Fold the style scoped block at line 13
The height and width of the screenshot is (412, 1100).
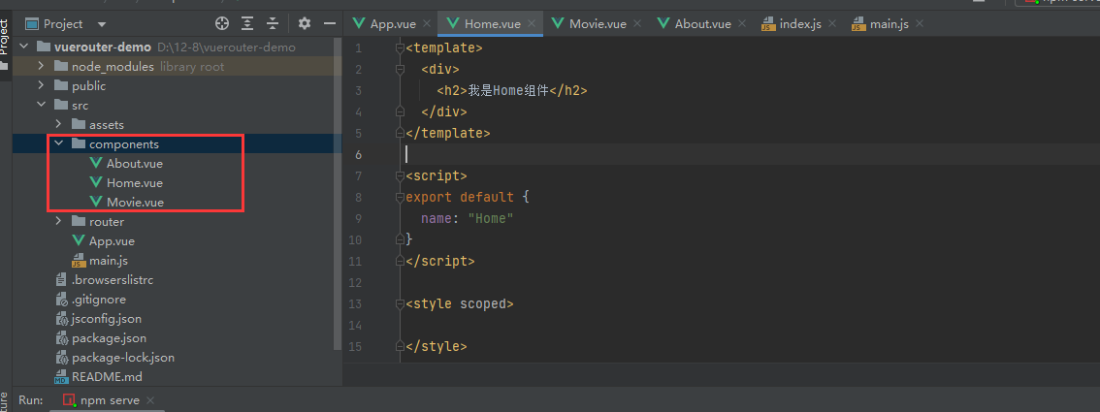pos(400,304)
